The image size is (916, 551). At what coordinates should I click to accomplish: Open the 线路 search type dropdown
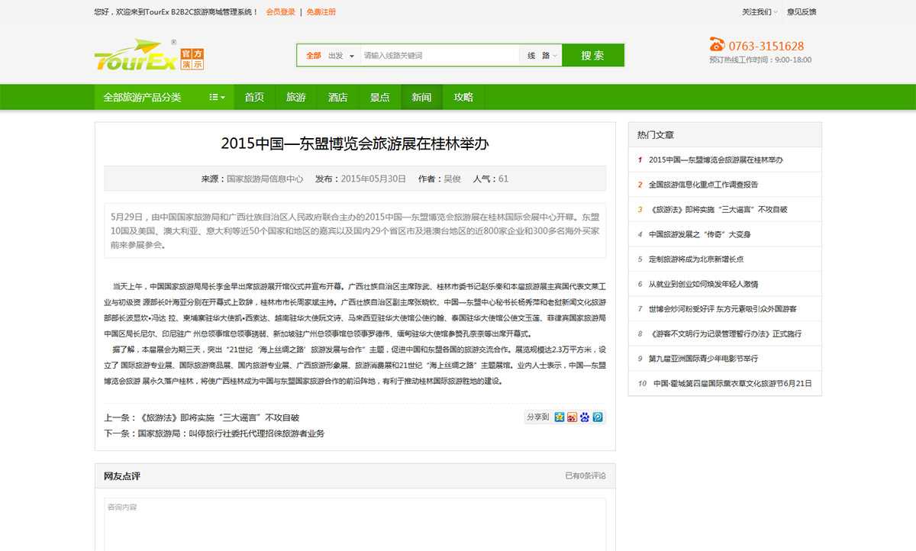[542, 56]
